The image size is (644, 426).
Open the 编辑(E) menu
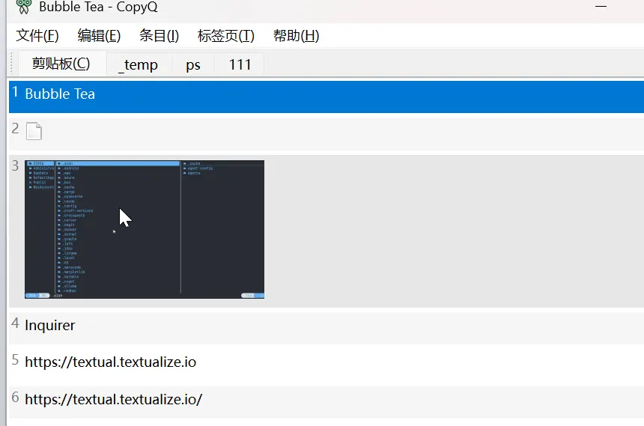click(x=99, y=35)
